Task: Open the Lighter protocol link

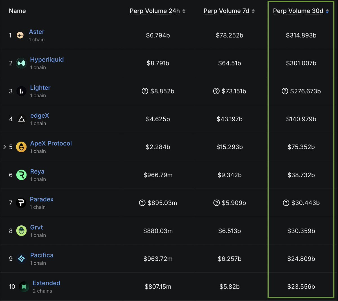Action: click(40, 88)
